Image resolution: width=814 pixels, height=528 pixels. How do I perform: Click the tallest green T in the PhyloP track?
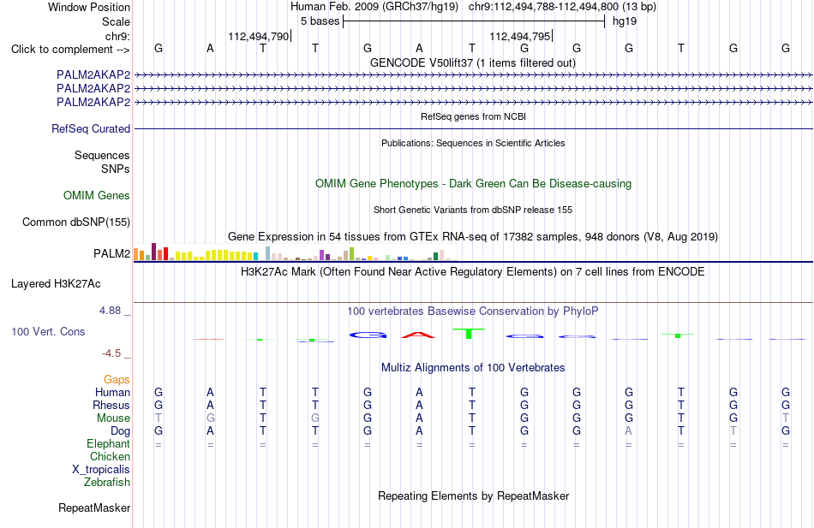pos(468,334)
